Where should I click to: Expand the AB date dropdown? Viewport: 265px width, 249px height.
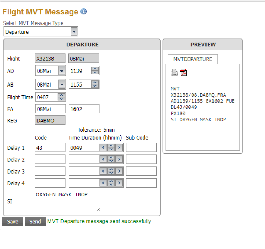[62, 84]
